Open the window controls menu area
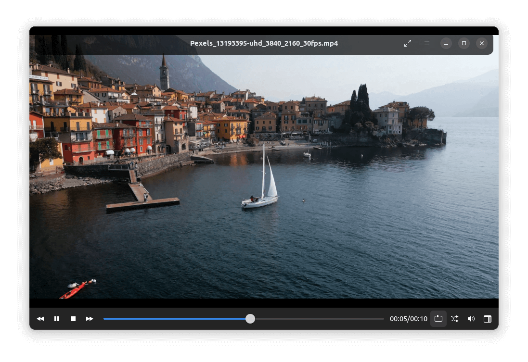 464,43
